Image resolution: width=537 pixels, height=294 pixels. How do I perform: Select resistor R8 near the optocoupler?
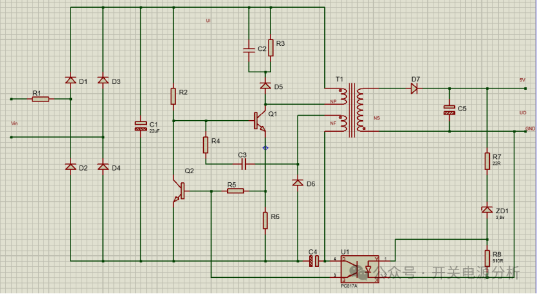(487, 258)
